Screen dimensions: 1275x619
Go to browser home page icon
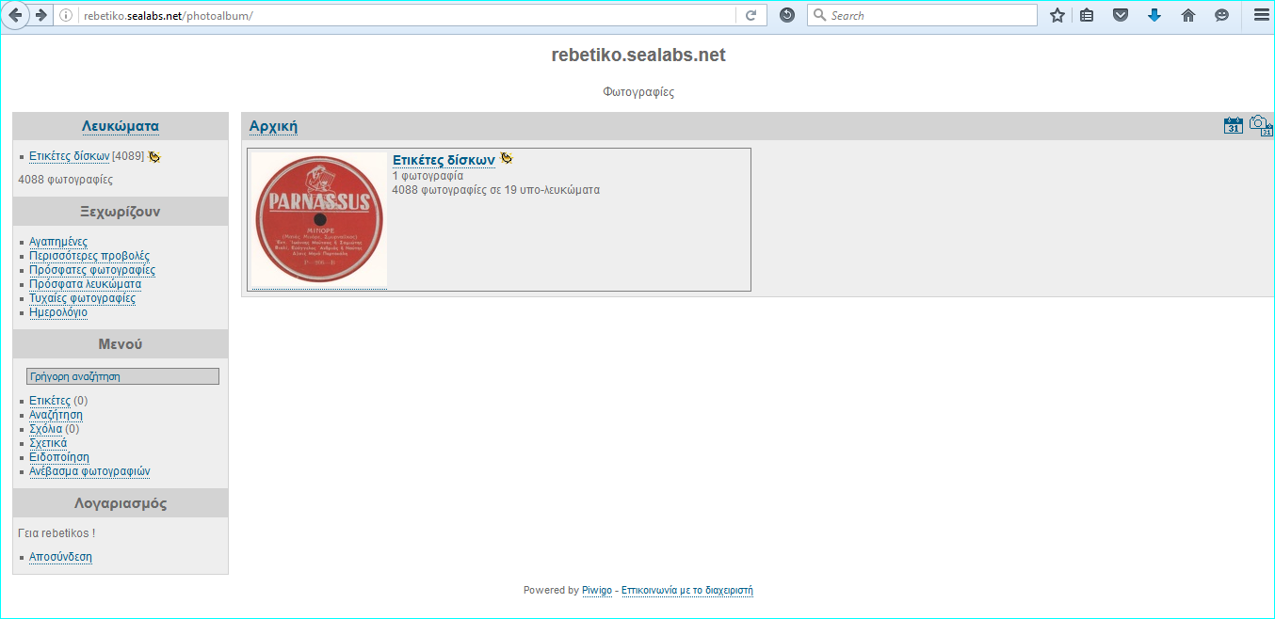coord(1188,15)
